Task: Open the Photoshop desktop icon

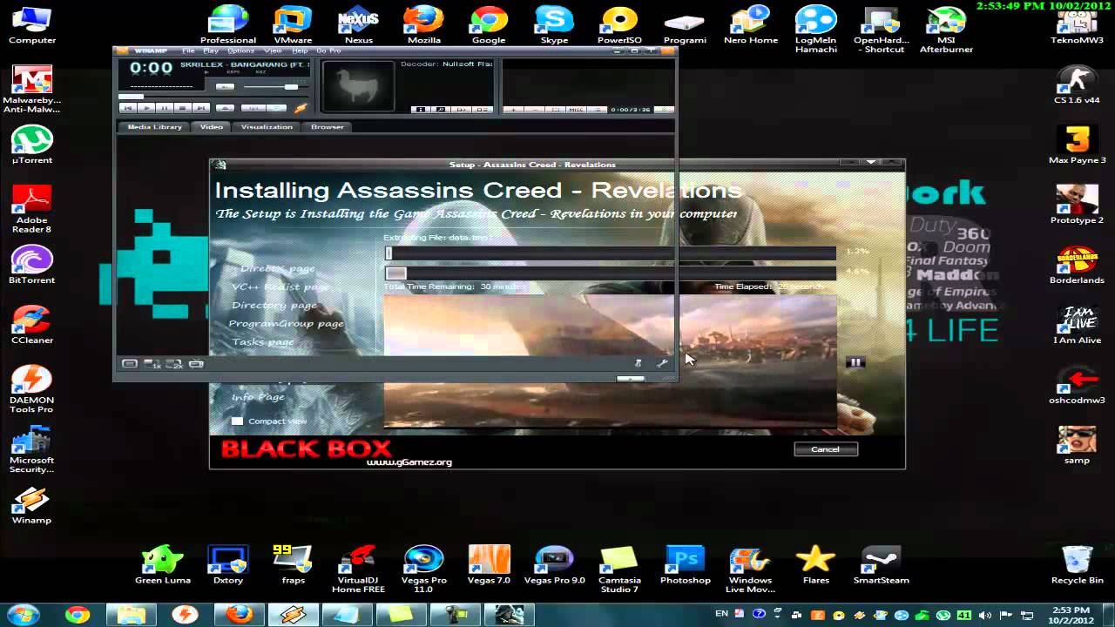Action: pos(685,564)
